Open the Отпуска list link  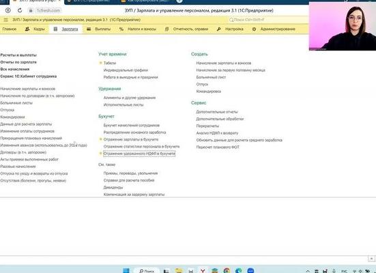click(x=8, y=110)
